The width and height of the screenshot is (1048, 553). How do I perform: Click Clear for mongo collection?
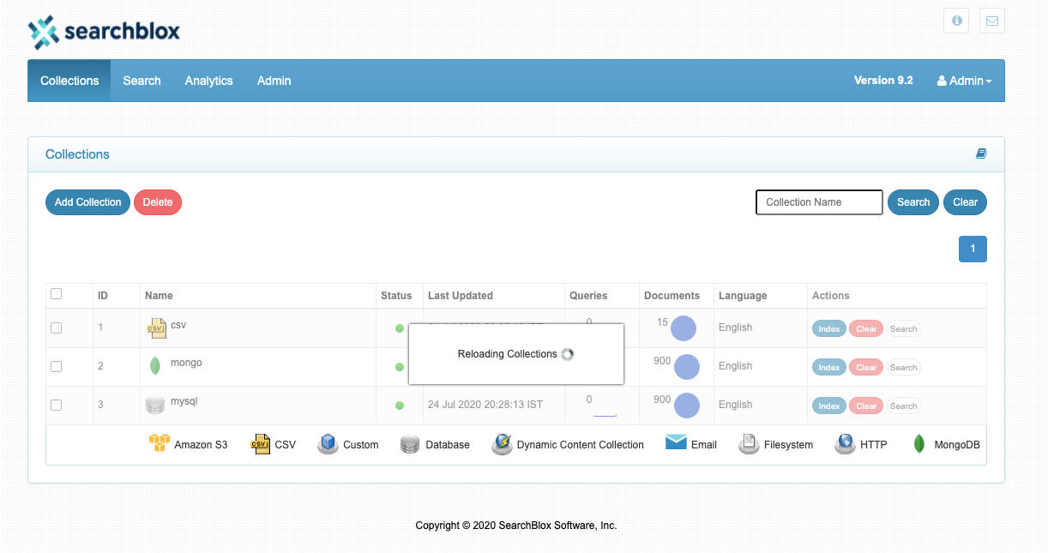(866, 367)
